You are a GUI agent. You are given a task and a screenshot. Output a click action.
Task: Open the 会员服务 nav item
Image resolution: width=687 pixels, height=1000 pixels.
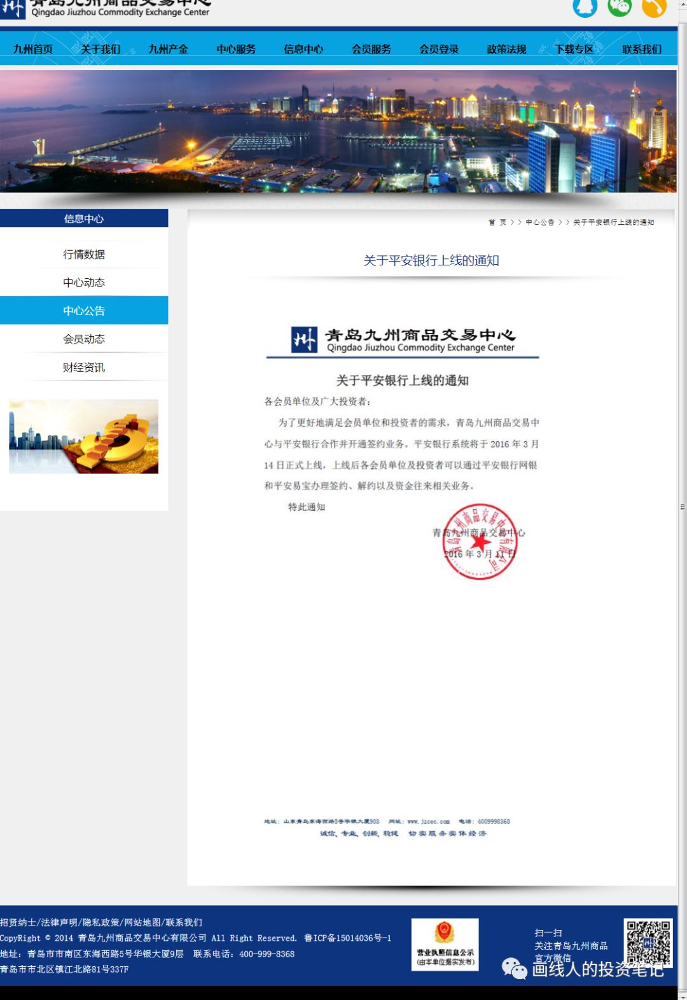coord(371,49)
